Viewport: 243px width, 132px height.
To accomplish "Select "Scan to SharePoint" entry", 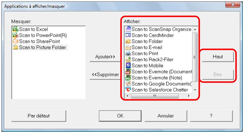I will [x=39, y=41].
